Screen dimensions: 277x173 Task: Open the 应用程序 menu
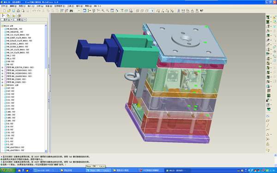(x=60, y=6)
